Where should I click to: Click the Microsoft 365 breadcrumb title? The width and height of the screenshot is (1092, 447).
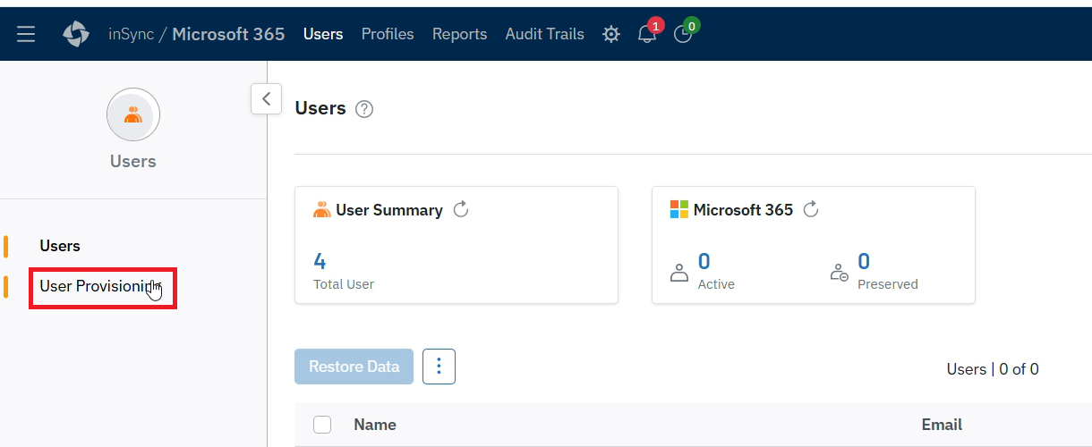pos(228,34)
